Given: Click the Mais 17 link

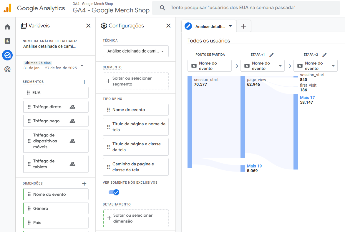Looking at the screenshot, I should pos(307,98).
